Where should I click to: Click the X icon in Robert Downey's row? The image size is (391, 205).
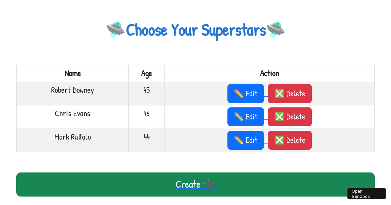[x=279, y=94]
